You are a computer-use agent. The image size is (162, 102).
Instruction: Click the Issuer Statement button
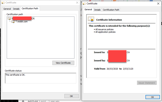[x=147, y=83]
